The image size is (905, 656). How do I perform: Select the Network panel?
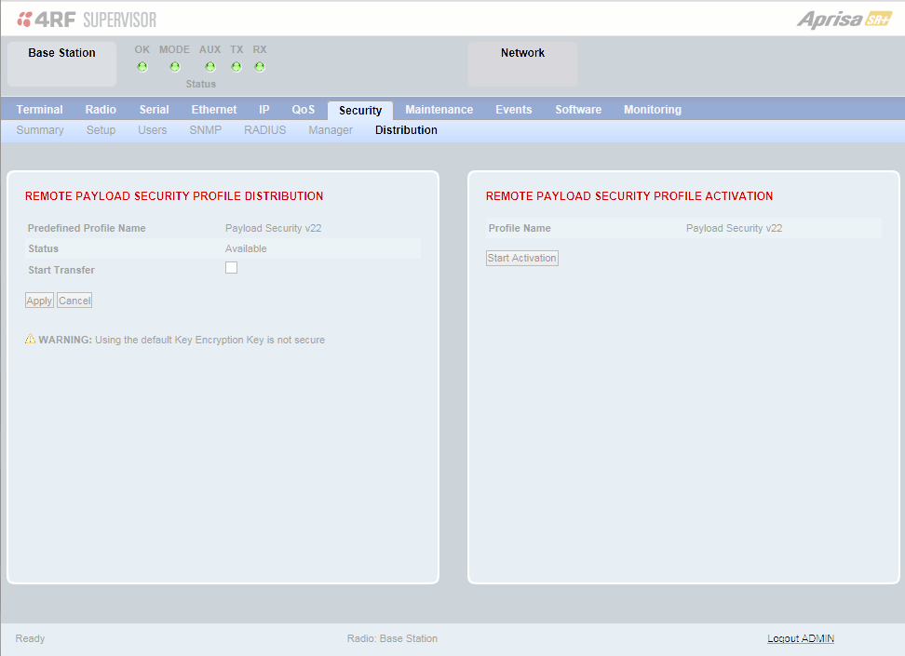(x=522, y=64)
